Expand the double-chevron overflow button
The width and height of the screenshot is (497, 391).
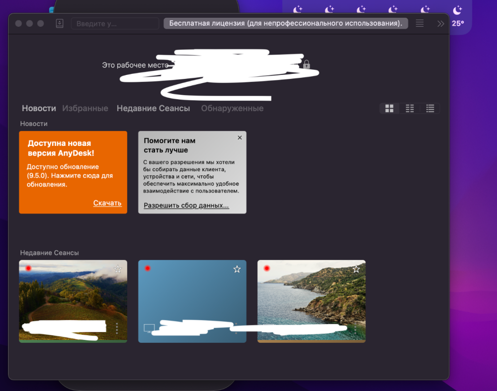click(x=440, y=24)
